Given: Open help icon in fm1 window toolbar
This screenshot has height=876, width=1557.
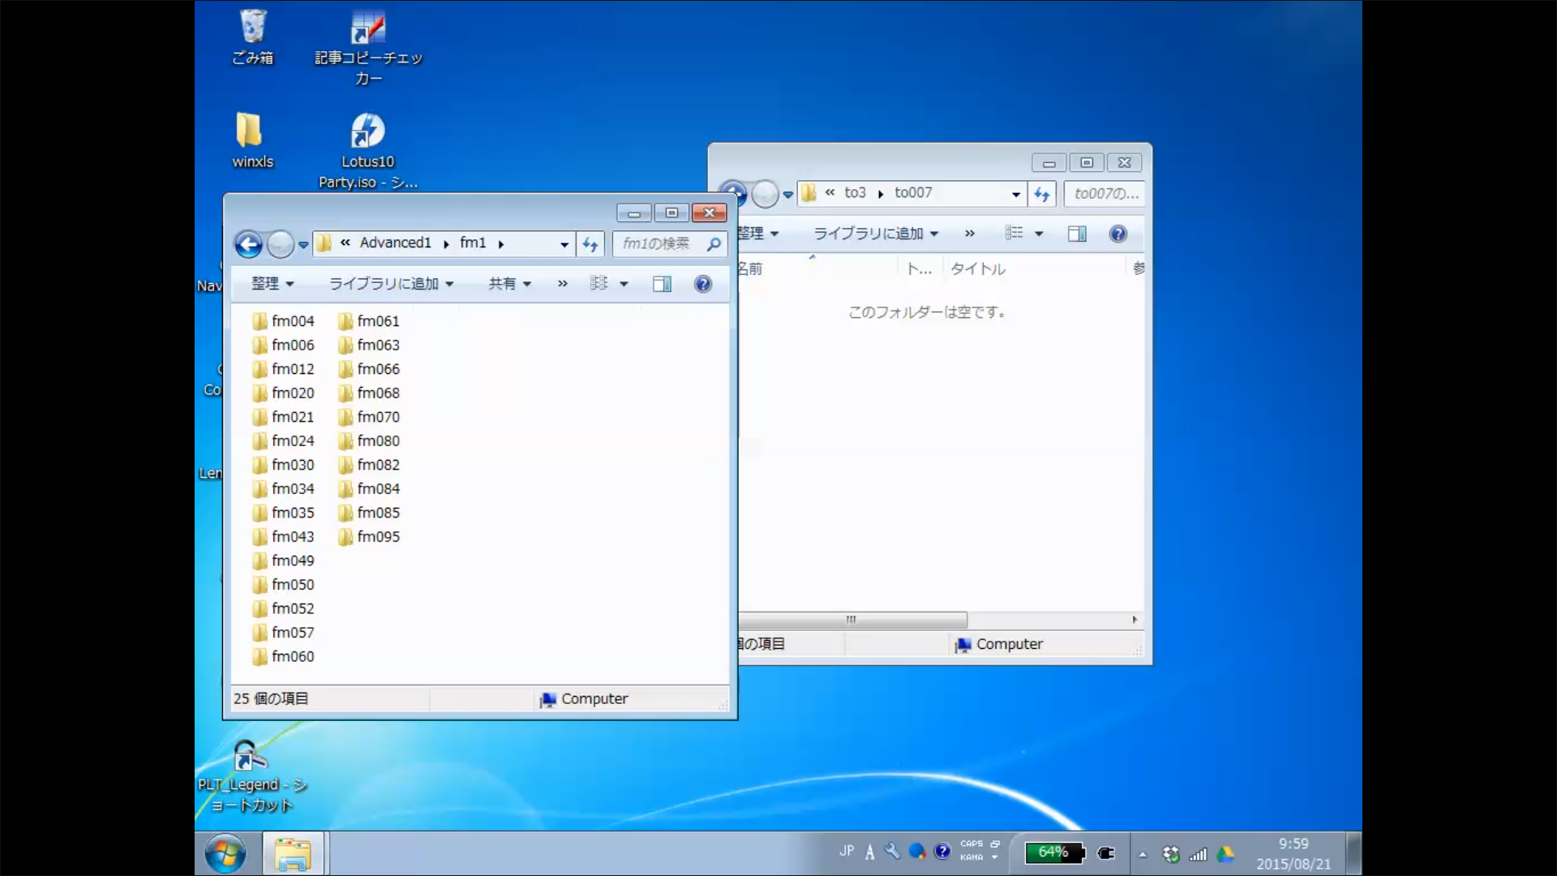Looking at the screenshot, I should pyautogui.click(x=703, y=284).
